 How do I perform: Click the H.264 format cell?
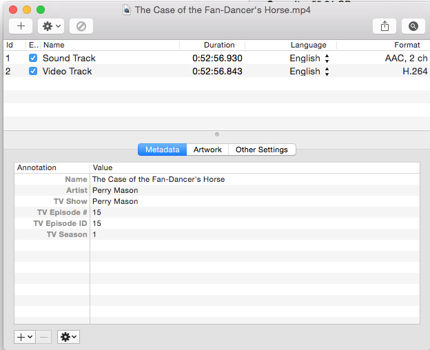[x=415, y=71]
